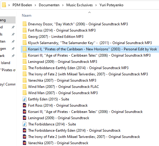Select Wind Man Original Soundtrack MP3 name
Screen dimensions: 159x146
(x=63, y=93)
